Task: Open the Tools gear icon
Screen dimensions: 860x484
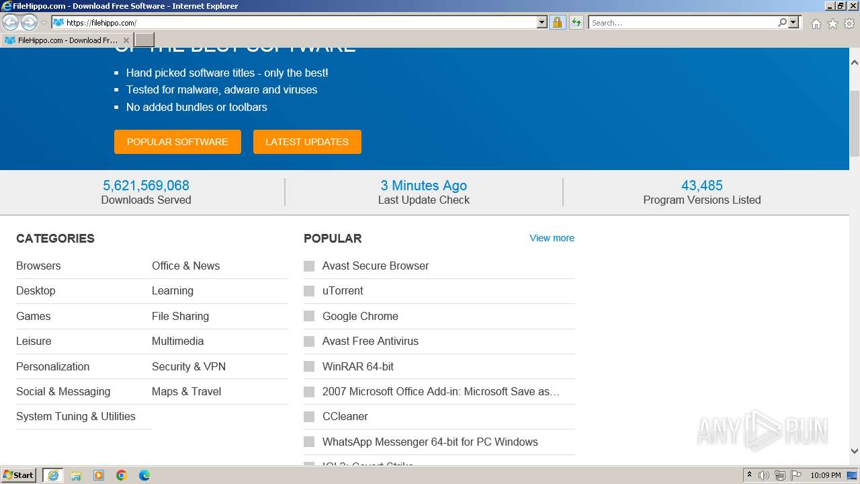Action: [x=849, y=24]
